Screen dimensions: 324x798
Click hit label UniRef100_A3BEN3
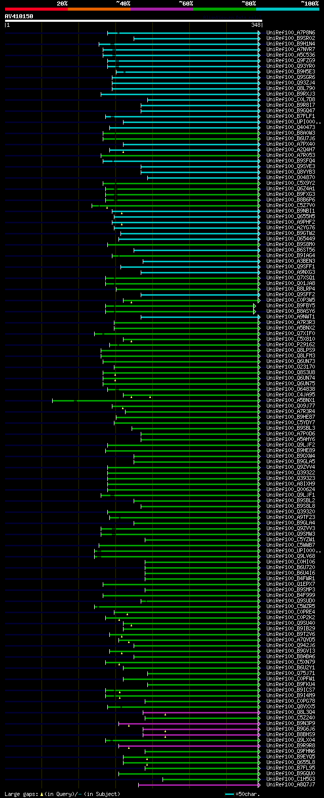click(291, 261)
